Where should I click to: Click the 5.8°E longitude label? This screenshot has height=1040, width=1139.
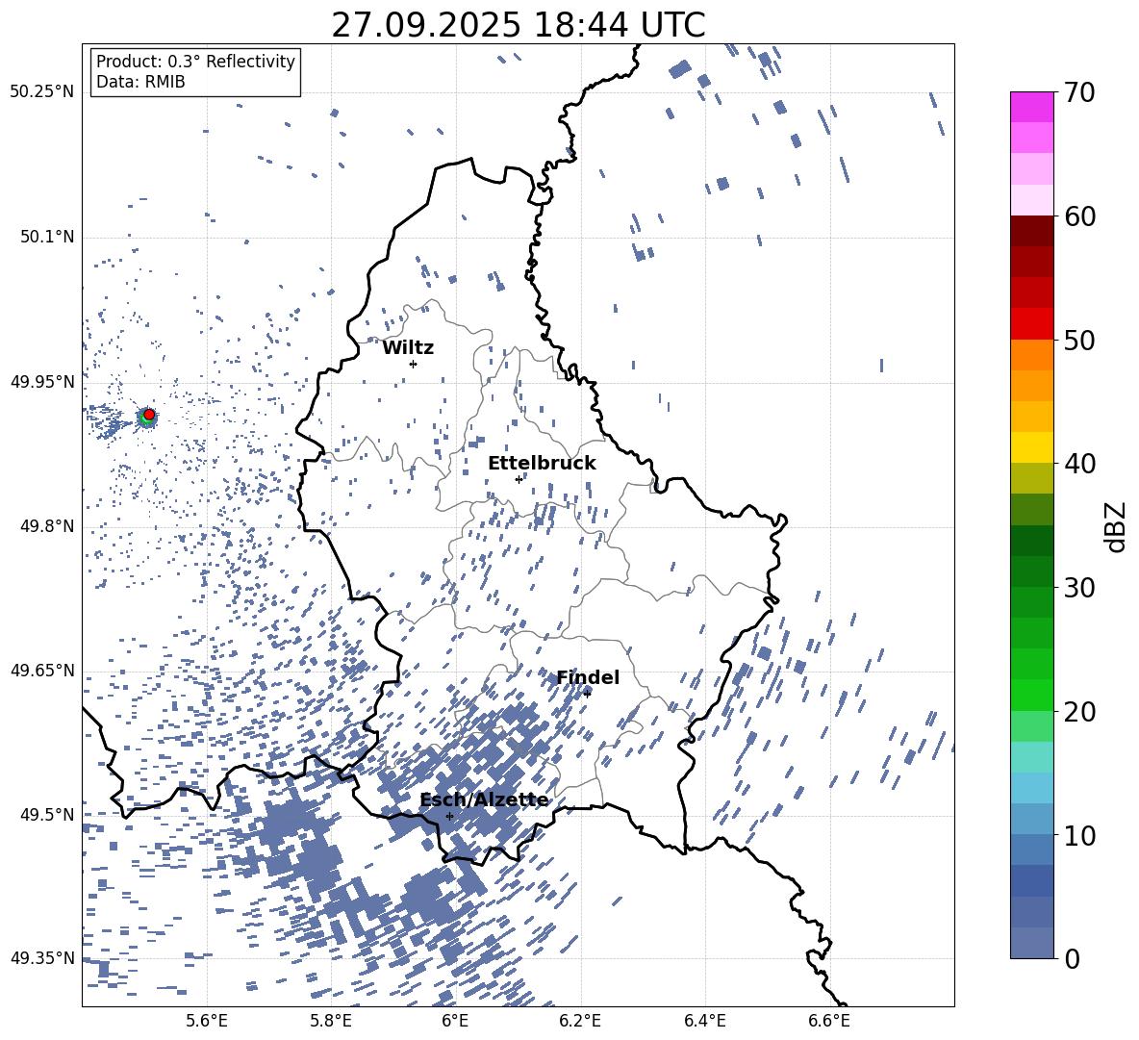(x=331, y=1021)
